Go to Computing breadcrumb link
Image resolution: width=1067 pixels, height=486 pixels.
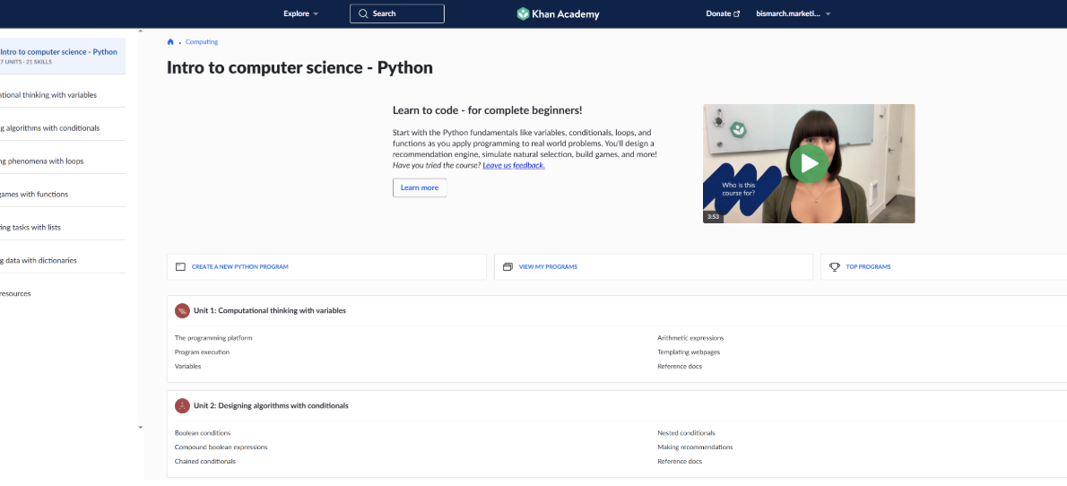(202, 42)
